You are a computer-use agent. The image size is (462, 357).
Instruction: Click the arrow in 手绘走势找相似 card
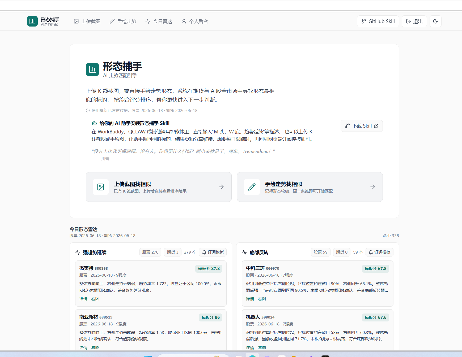point(372,187)
